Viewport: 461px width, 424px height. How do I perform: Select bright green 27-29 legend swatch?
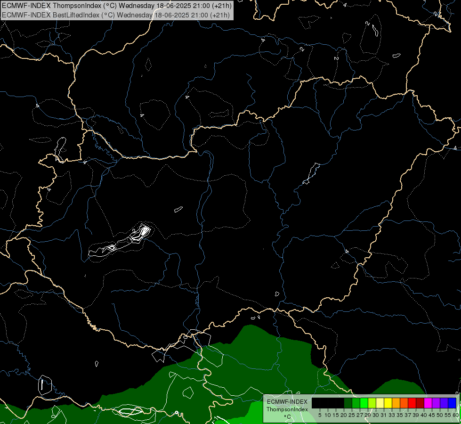364,403
